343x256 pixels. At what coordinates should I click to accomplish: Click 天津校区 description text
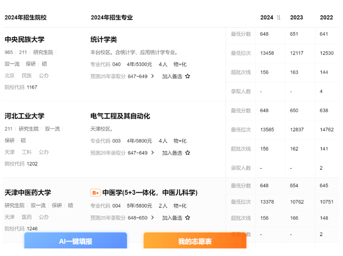click(102, 129)
